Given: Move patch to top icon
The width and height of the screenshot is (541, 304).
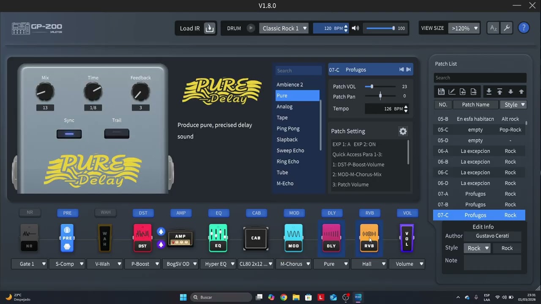Looking at the screenshot, I should click(x=500, y=92).
